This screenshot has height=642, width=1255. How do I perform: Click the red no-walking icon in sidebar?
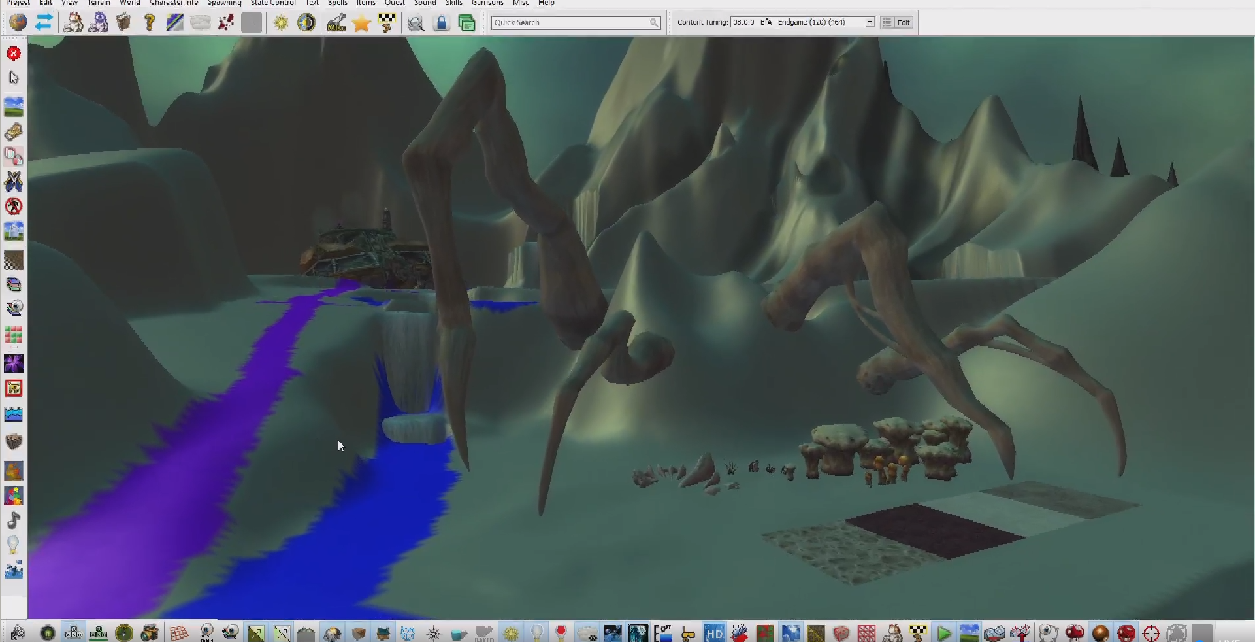coord(14,207)
